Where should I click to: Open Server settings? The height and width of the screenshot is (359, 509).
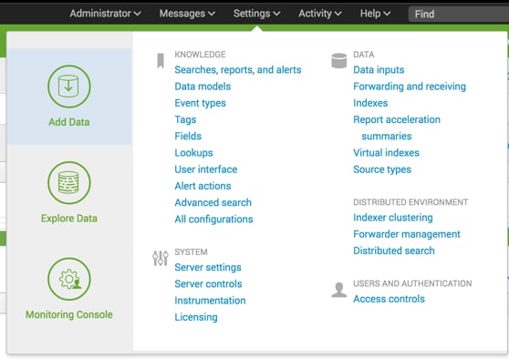point(208,268)
